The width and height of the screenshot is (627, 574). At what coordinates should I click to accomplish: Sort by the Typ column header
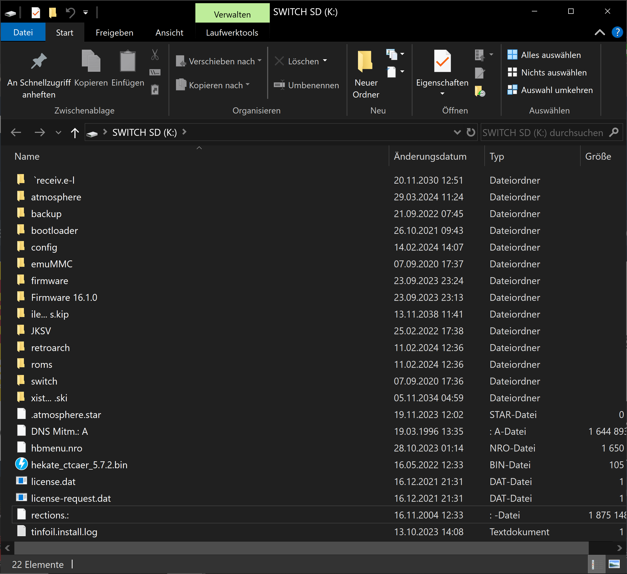[532, 156]
